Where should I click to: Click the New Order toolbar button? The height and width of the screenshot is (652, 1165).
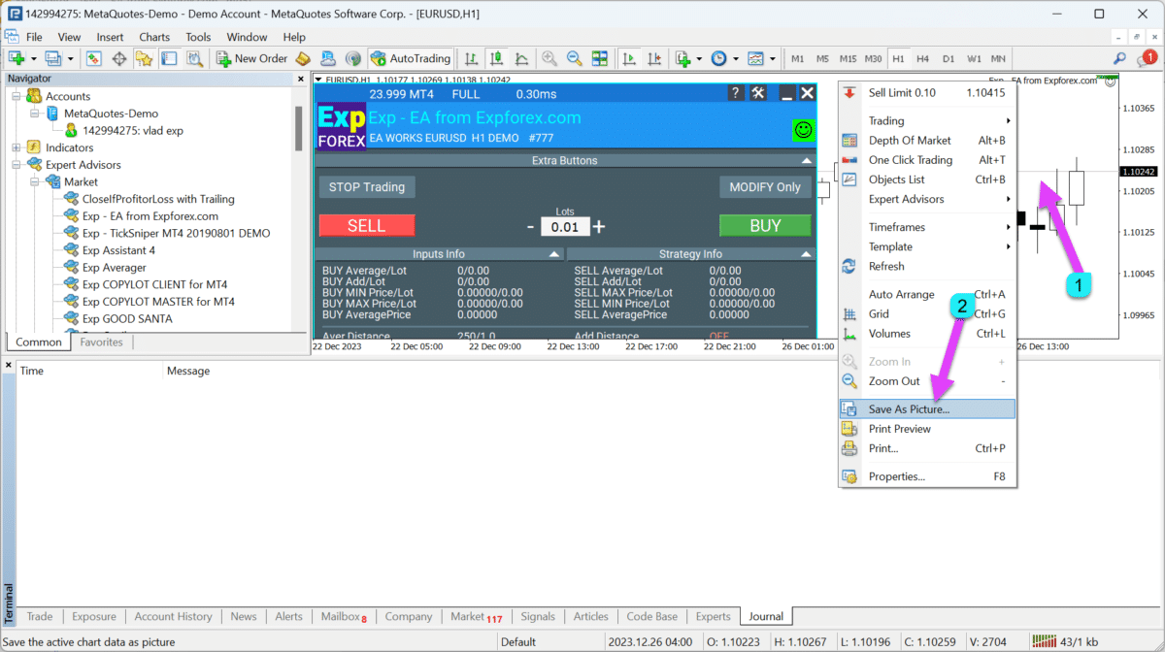250,58
